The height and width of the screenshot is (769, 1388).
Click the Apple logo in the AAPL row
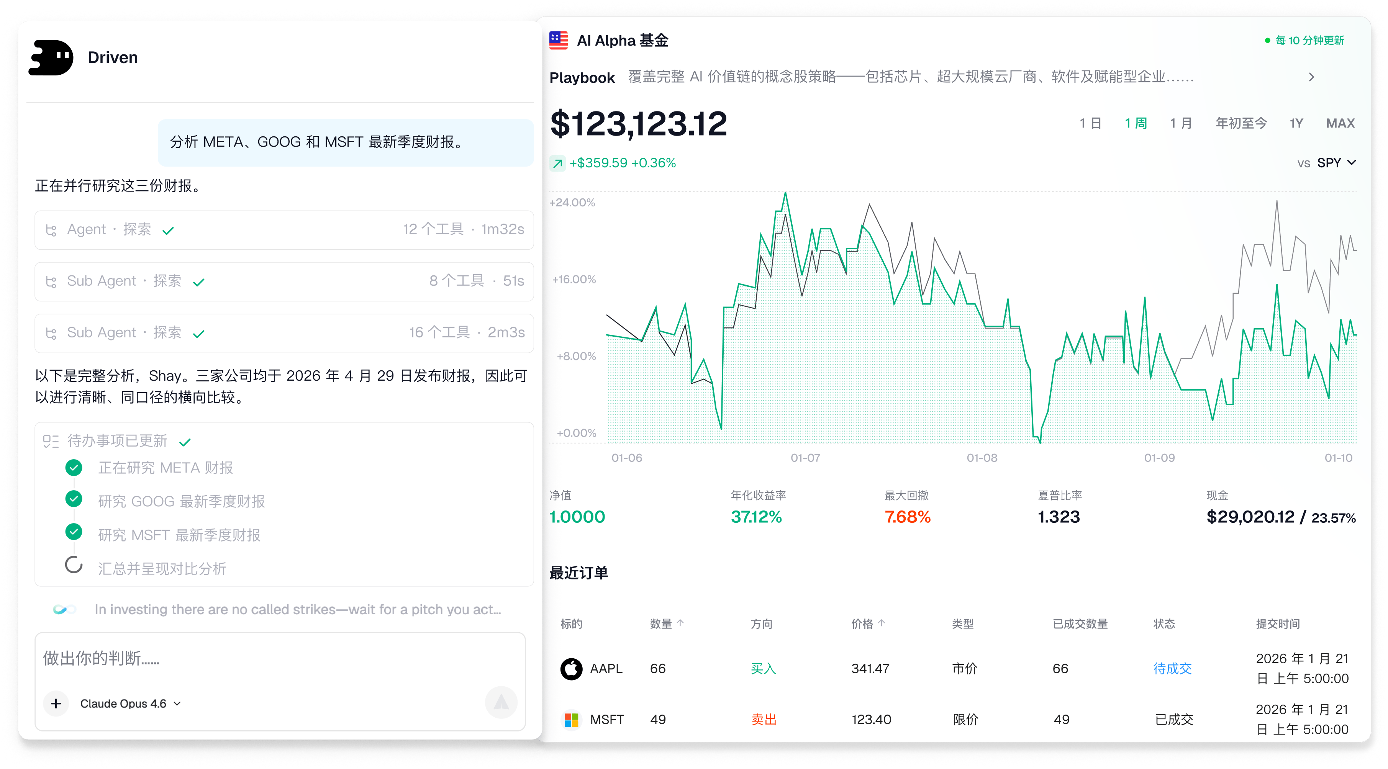point(571,669)
